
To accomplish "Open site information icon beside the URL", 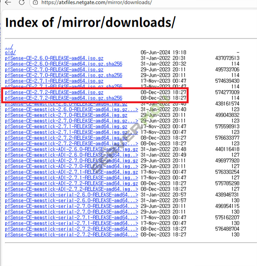I will click(35, 2).
